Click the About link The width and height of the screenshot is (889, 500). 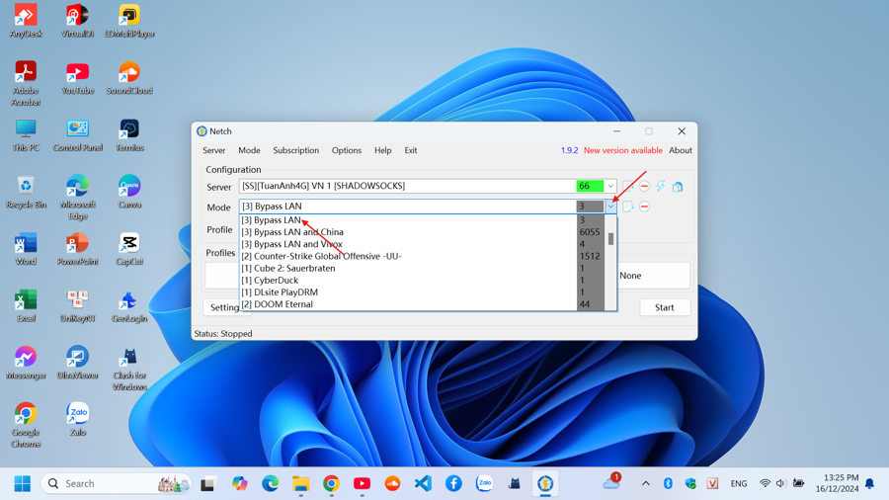coord(680,151)
